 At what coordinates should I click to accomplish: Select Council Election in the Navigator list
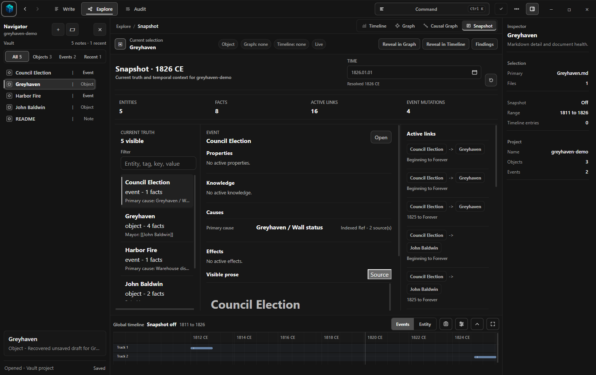tap(50, 73)
